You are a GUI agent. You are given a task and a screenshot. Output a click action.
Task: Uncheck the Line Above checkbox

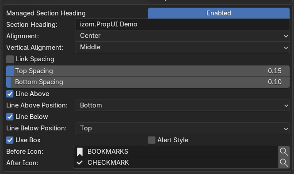[x=10, y=94]
